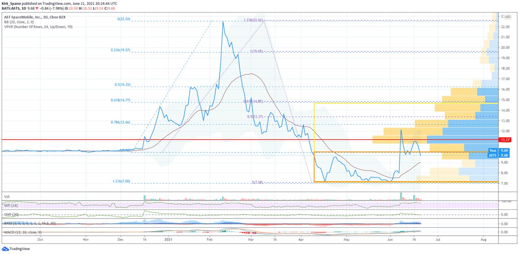The height and width of the screenshot is (254, 519).
Task: Select the MFI (14) indicator label
Action: pyautogui.click(x=11, y=206)
